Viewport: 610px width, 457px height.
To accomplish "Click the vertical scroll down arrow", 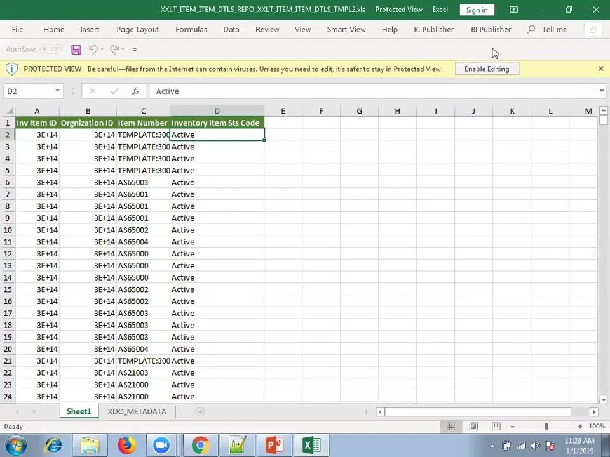I will 604,399.
